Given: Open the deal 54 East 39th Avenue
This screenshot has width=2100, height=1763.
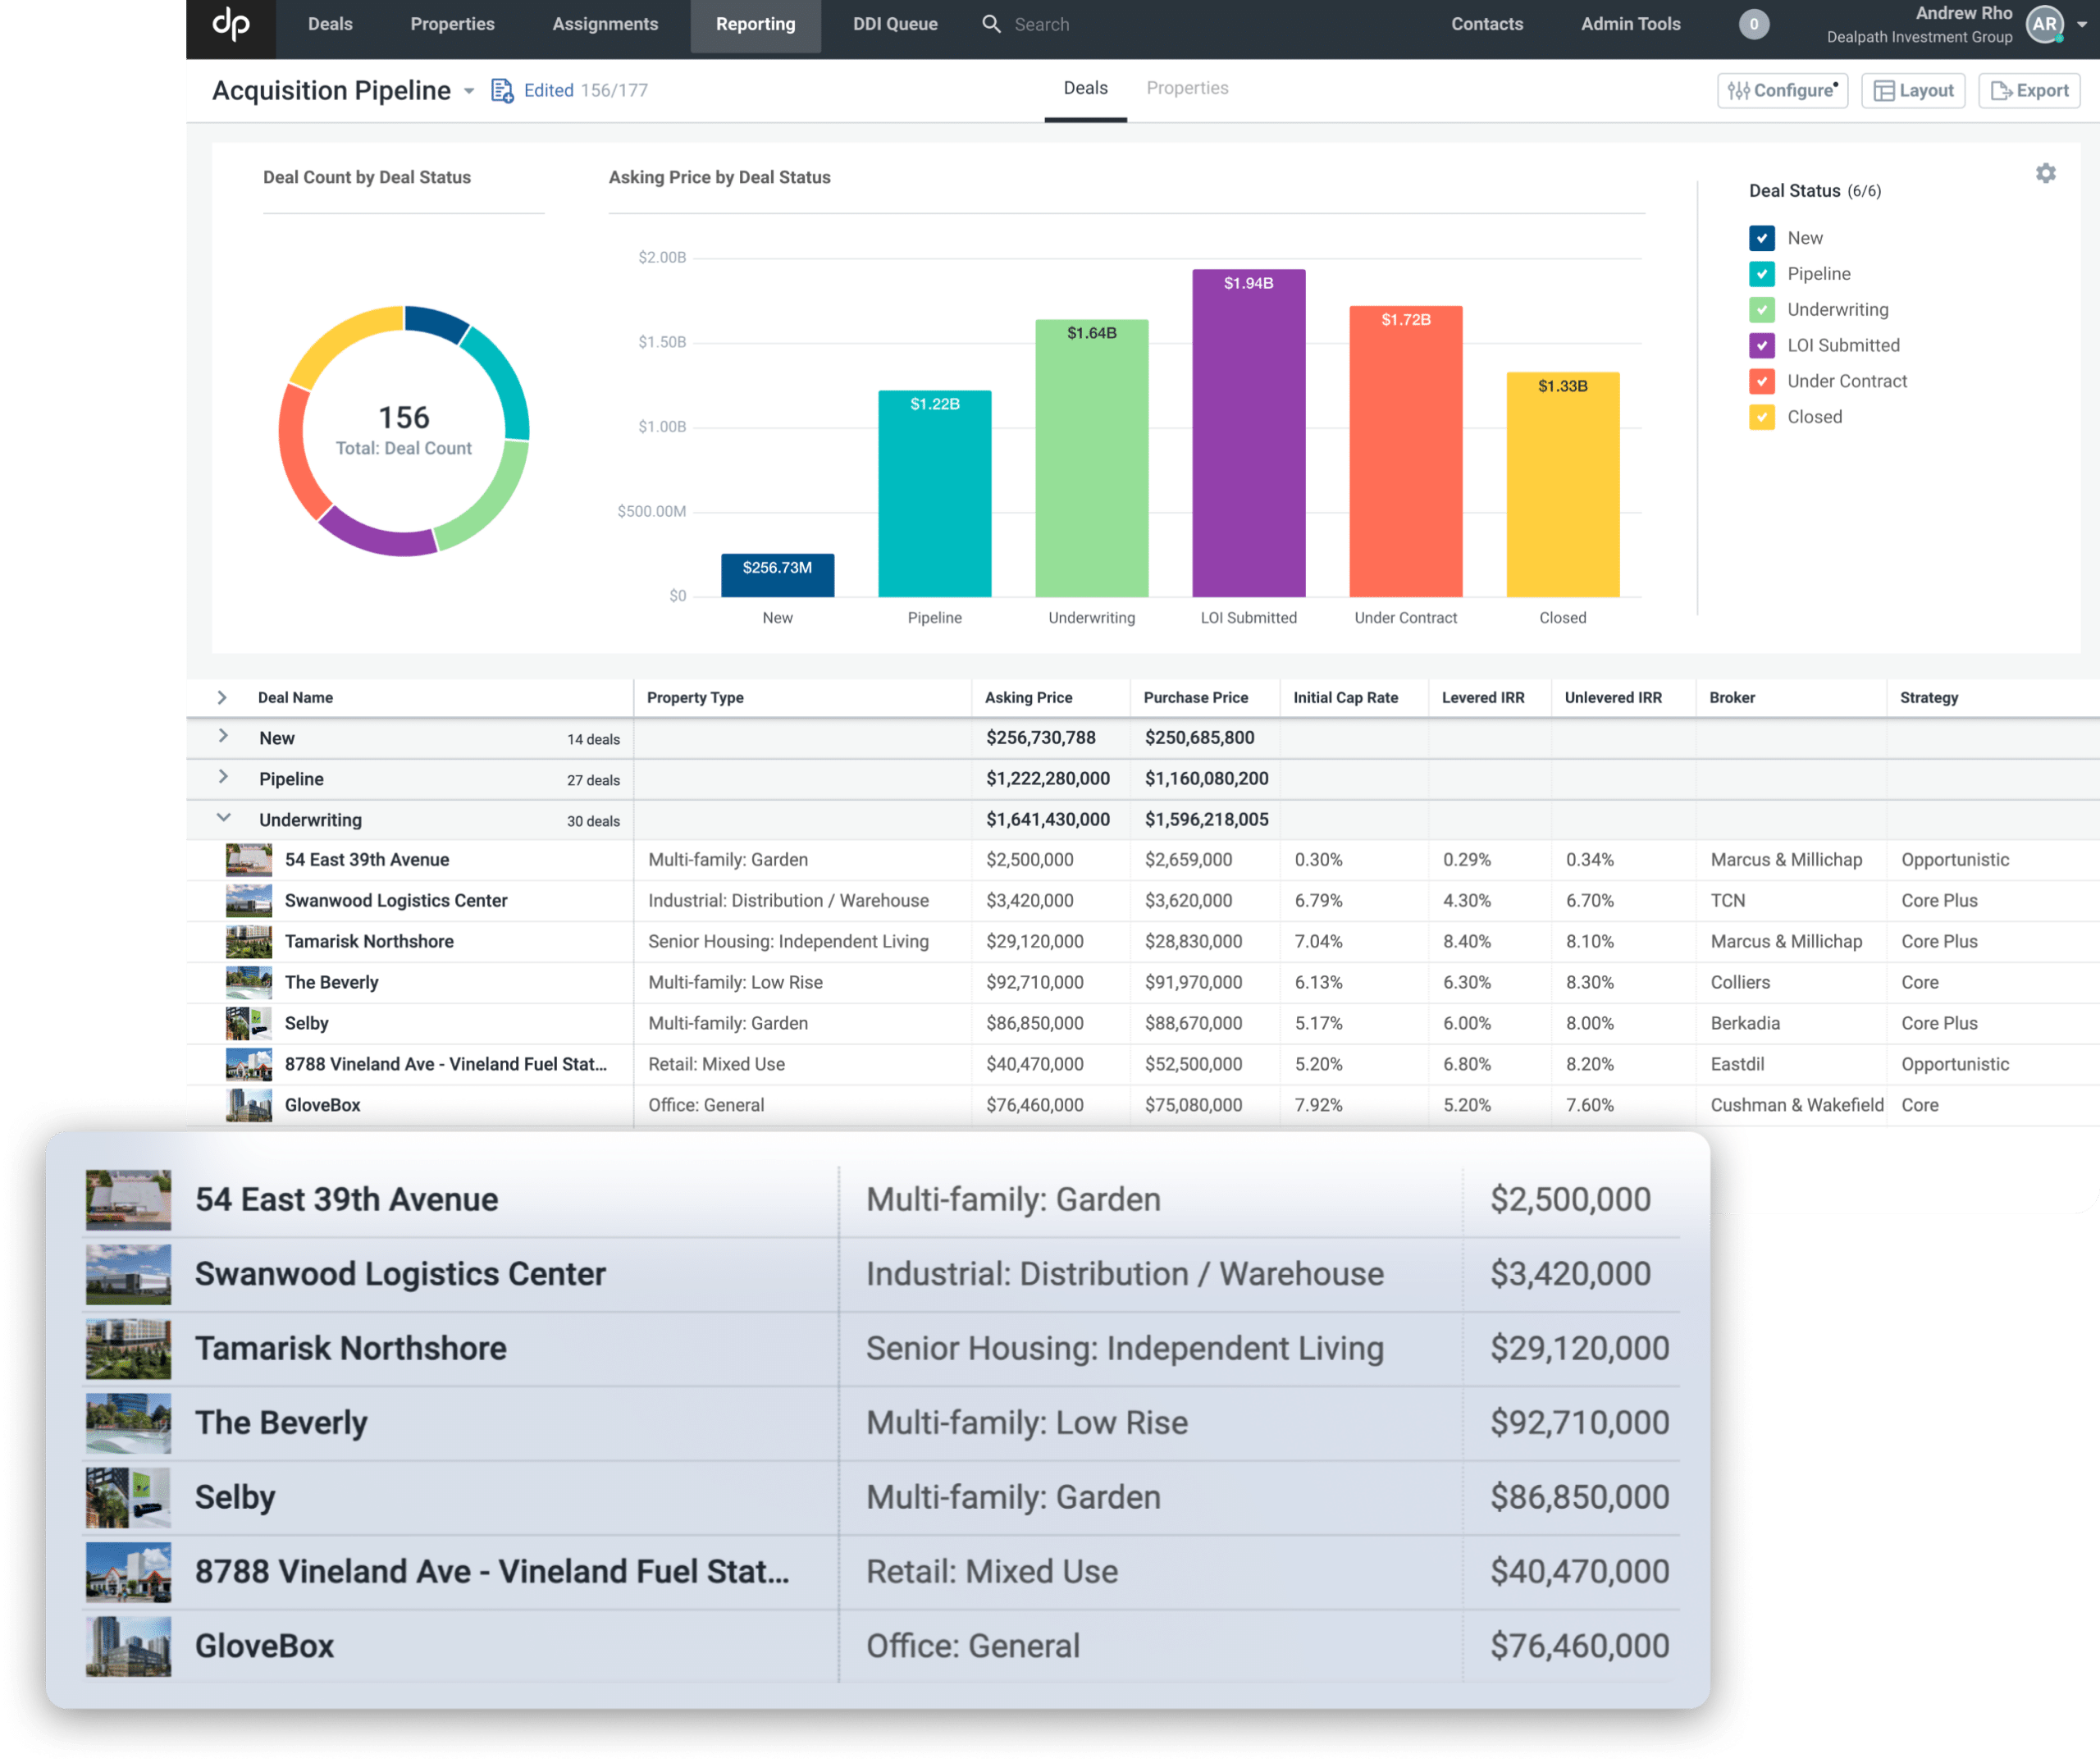Looking at the screenshot, I should [366, 859].
